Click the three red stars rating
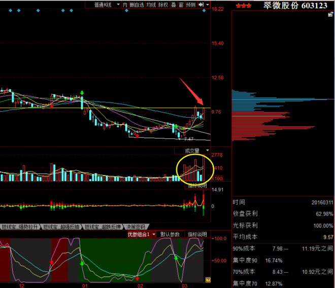Viewport: 335px width, 288px height. tap(243, 6)
